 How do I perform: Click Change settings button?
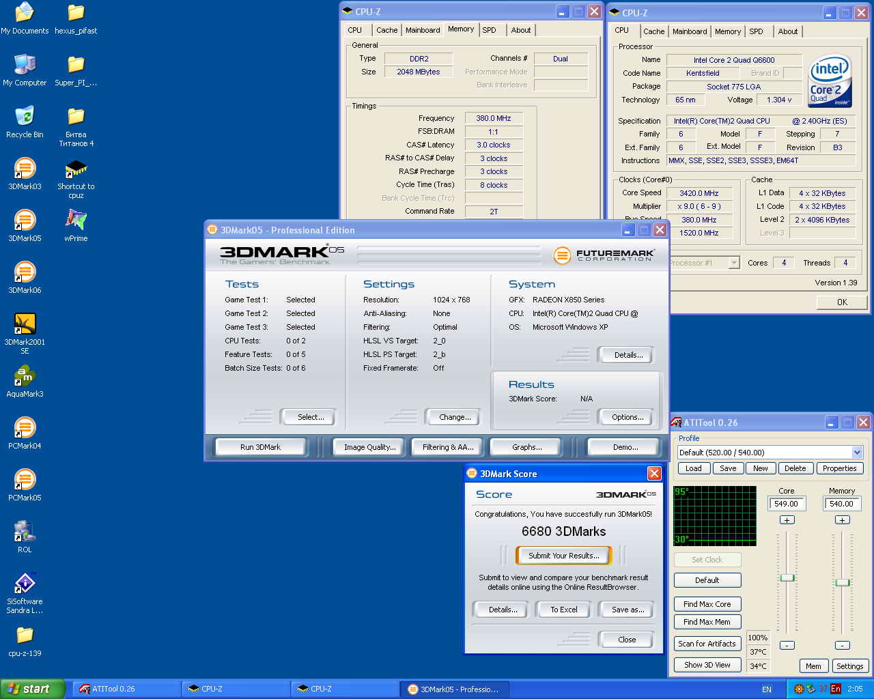click(x=455, y=417)
